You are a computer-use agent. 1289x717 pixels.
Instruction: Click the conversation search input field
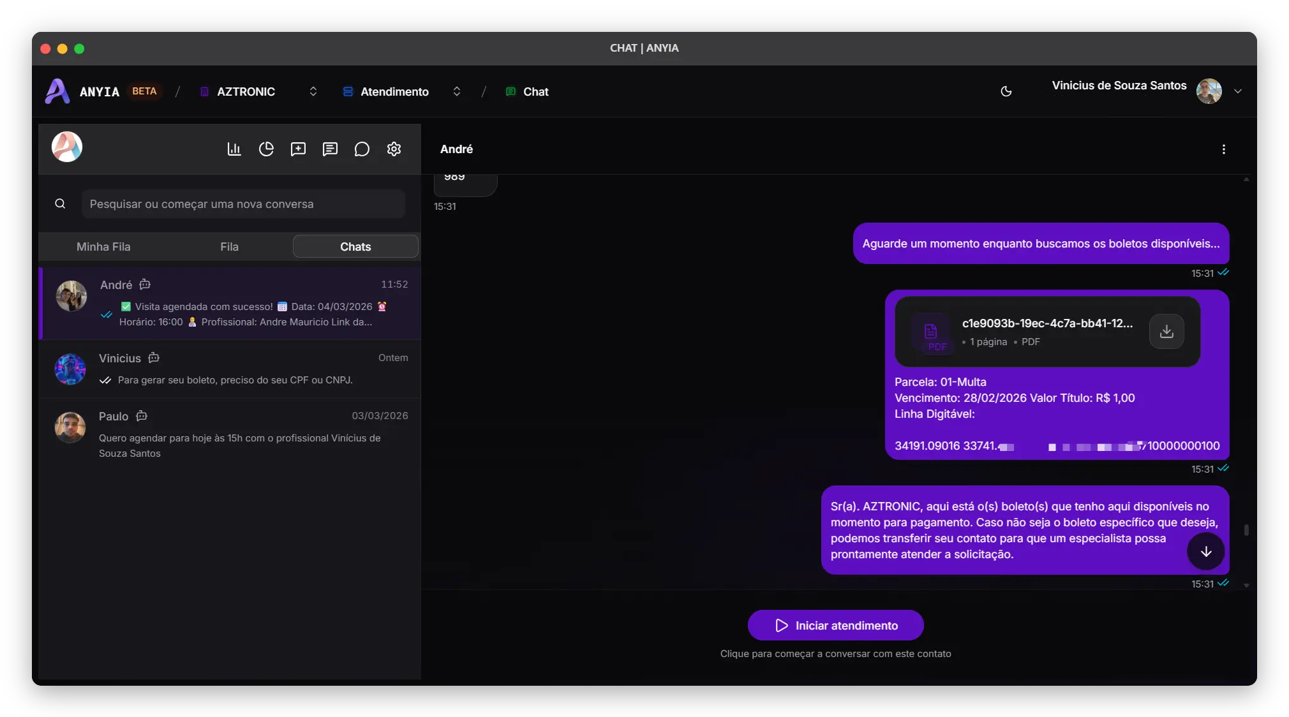click(x=244, y=203)
